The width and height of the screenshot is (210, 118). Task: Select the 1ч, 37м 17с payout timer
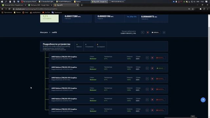[x=132, y=17]
